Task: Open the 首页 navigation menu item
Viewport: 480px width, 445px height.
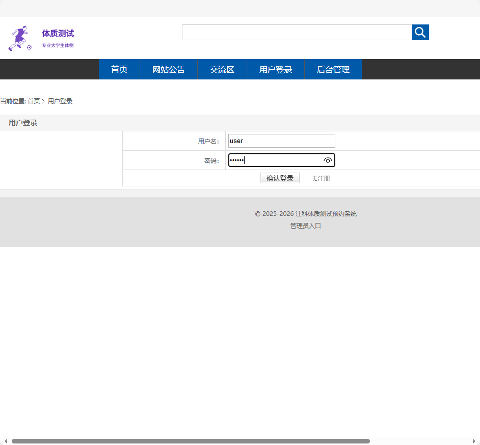Action: pos(119,69)
